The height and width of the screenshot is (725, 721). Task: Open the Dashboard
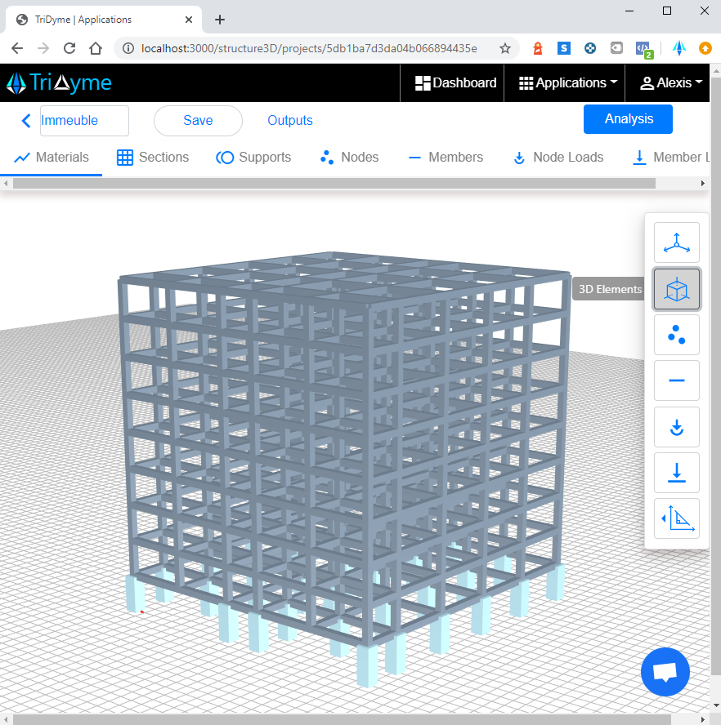click(x=455, y=83)
